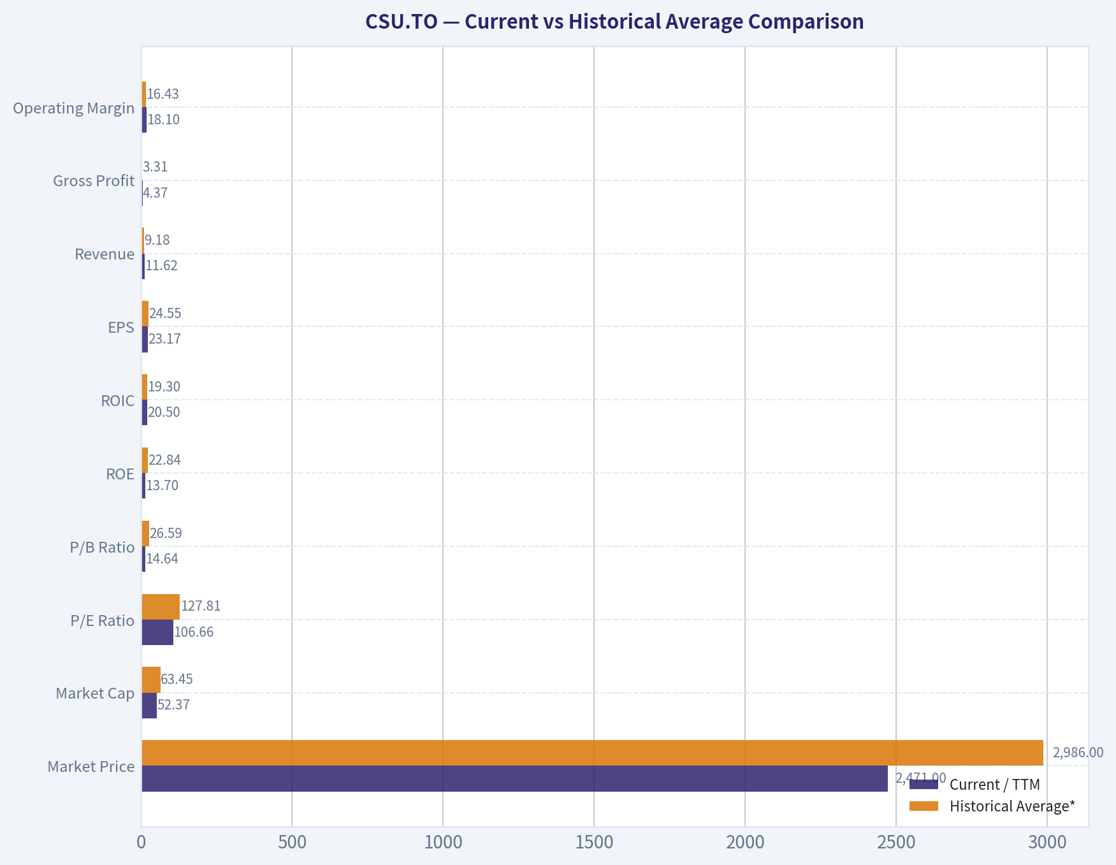The height and width of the screenshot is (865, 1116).
Task: Click the 23.17 EPS value
Action: point(164,339)
